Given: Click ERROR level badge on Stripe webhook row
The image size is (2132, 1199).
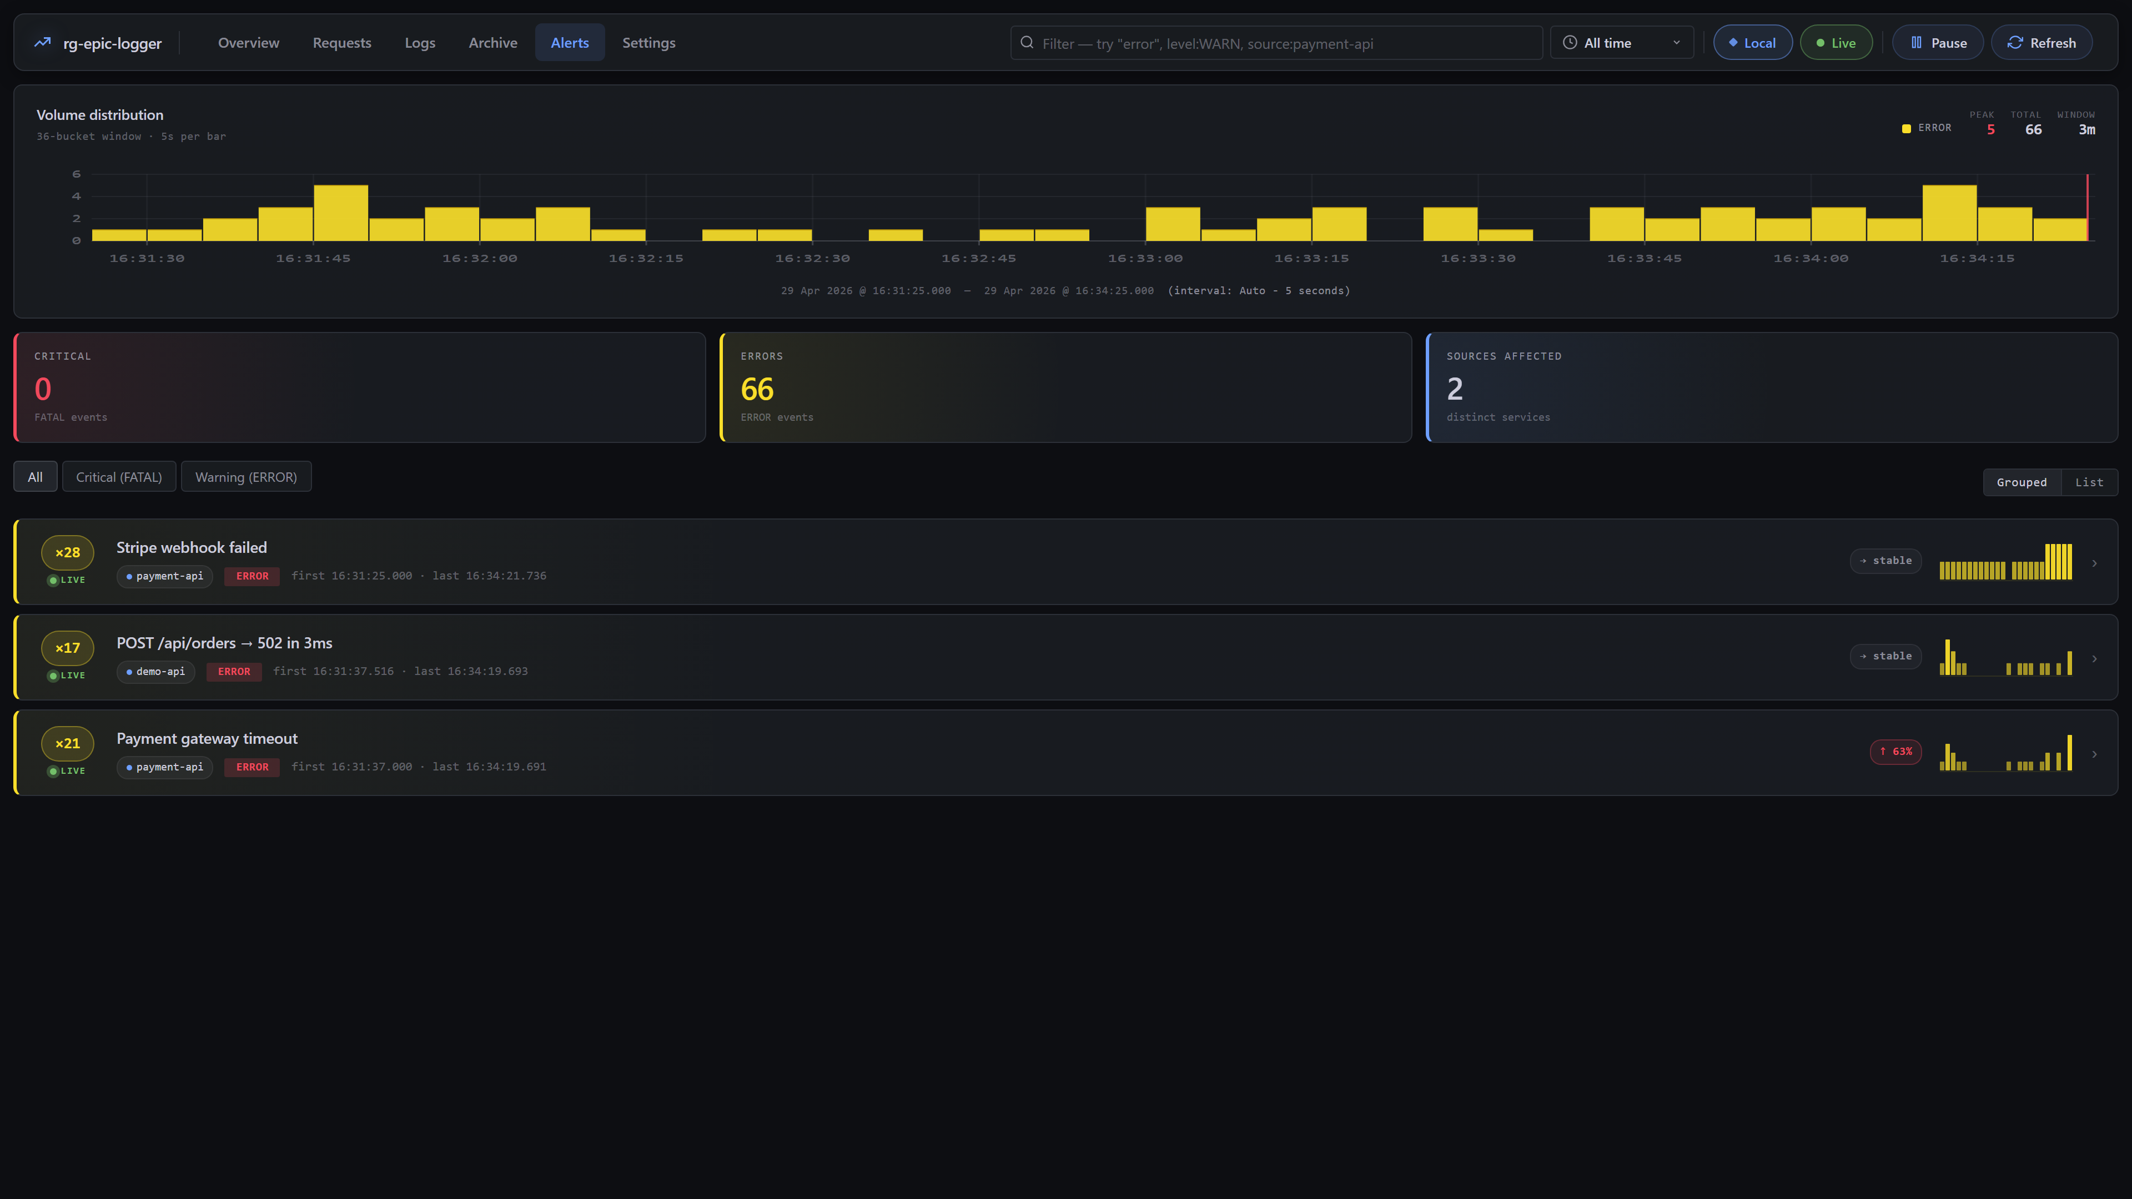Looking at the screenshot, I should point(252,576).
